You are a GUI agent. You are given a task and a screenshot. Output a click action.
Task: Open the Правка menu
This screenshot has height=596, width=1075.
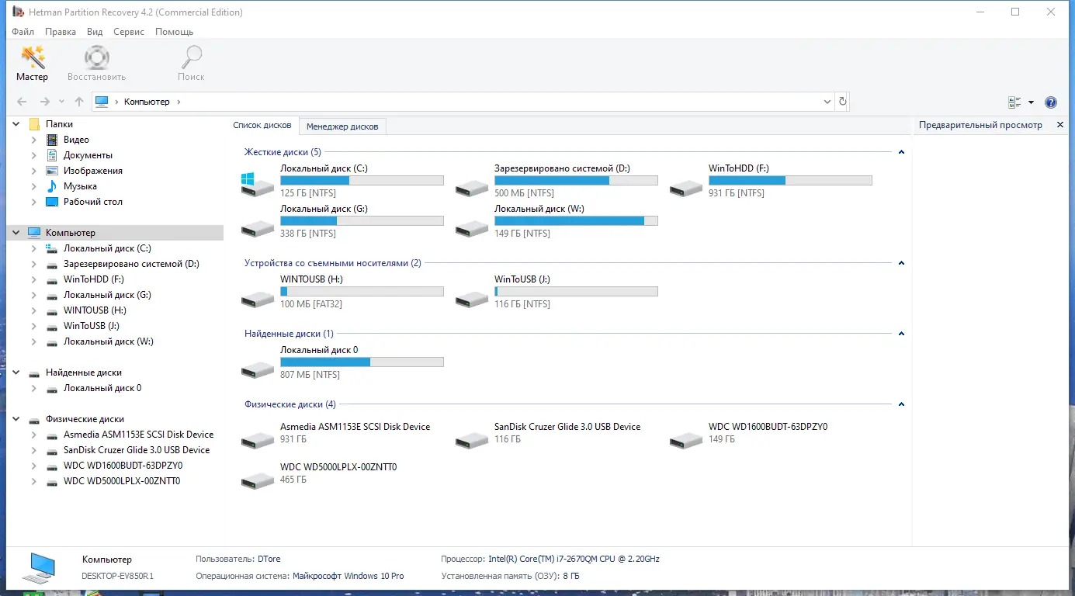pyautogui.click(x=61, y=32)
